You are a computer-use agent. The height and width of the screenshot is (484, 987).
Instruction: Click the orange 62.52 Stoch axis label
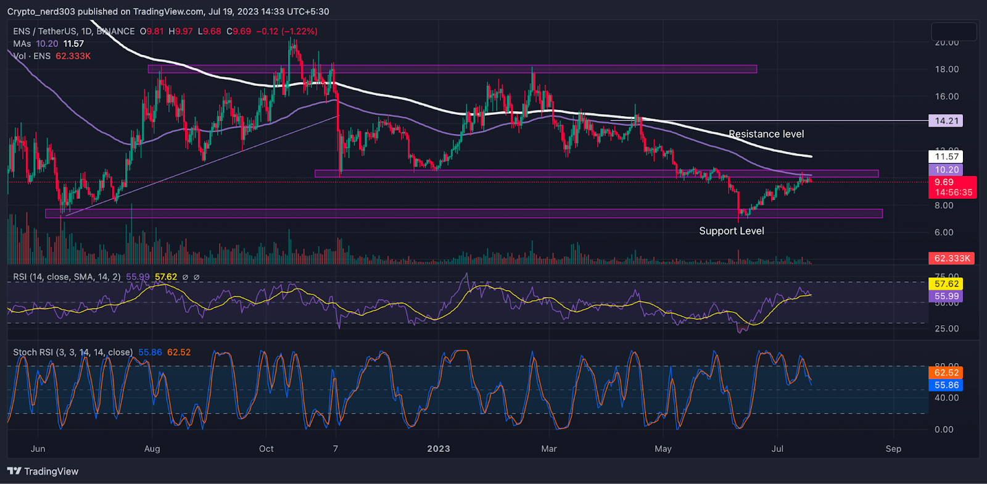tap(946, 372)
